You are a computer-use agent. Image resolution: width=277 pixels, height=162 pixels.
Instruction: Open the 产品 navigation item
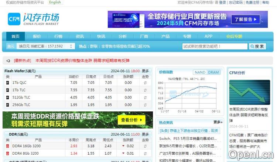pos(165,36)
